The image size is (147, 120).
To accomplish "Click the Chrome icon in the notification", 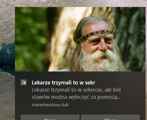I will (x=24, y=82).
